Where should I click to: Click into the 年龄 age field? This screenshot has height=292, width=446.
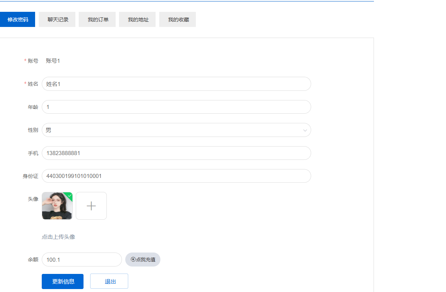[176, 107]
